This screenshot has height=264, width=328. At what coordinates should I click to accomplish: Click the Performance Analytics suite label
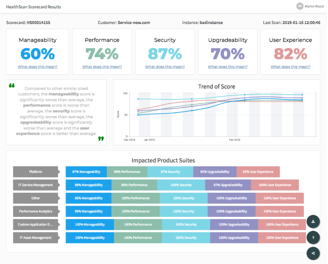[36, 211]
